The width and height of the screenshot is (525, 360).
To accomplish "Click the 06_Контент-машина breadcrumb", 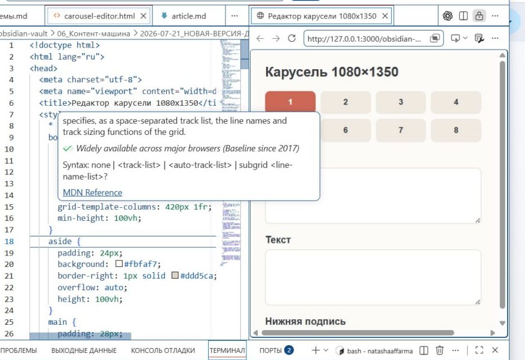I will pyautogui.click(x=93, y=33).
